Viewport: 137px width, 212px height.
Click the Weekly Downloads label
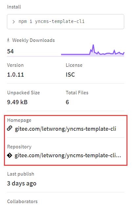(x=34, y=40)
